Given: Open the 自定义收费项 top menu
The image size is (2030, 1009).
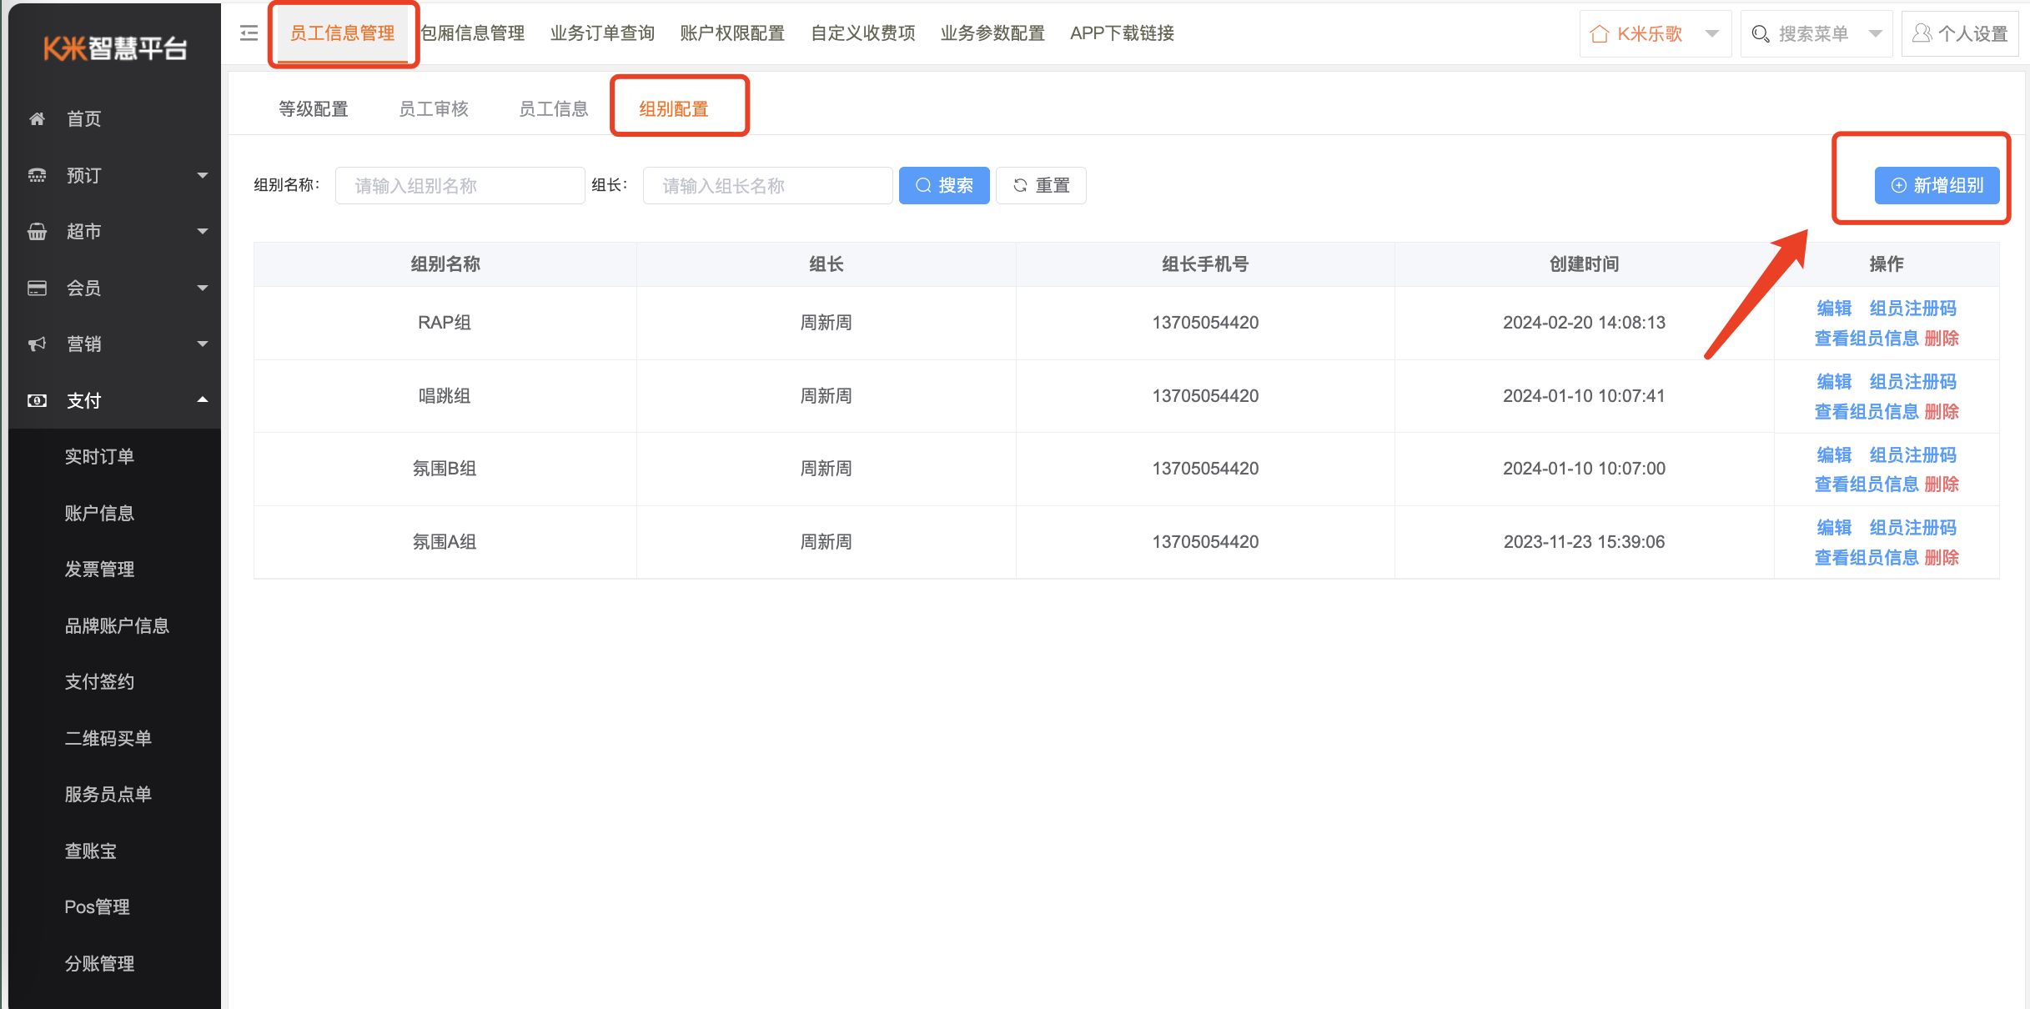Looking at the screenshot, I should tap(863, 33).
